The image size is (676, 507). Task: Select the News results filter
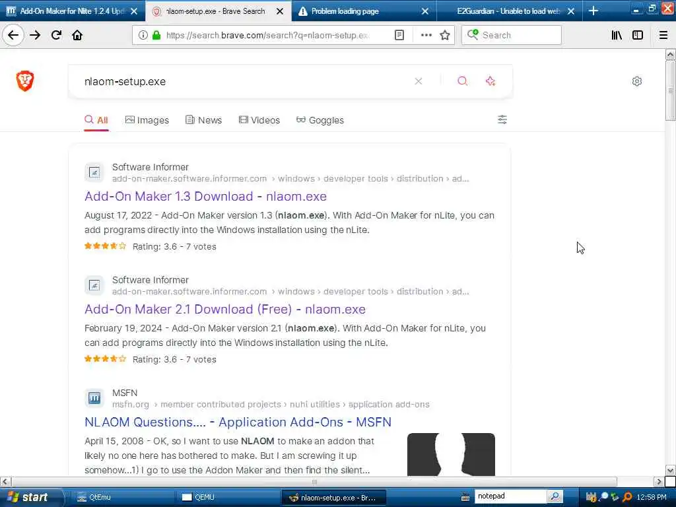click(203, 120)
